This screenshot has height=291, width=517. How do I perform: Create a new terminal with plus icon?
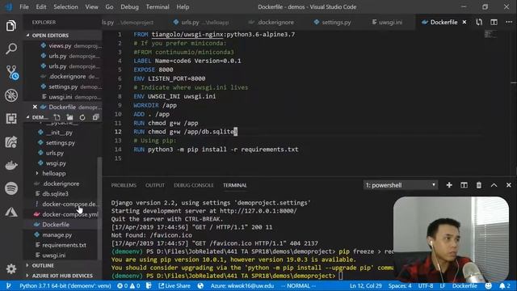[449, 185]
